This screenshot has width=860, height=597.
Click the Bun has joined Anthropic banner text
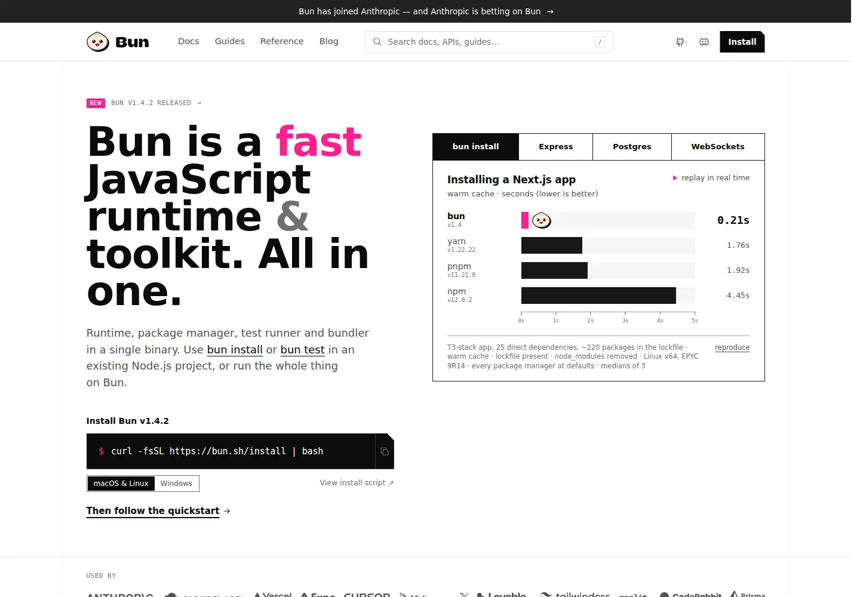(x=420, y=11)
